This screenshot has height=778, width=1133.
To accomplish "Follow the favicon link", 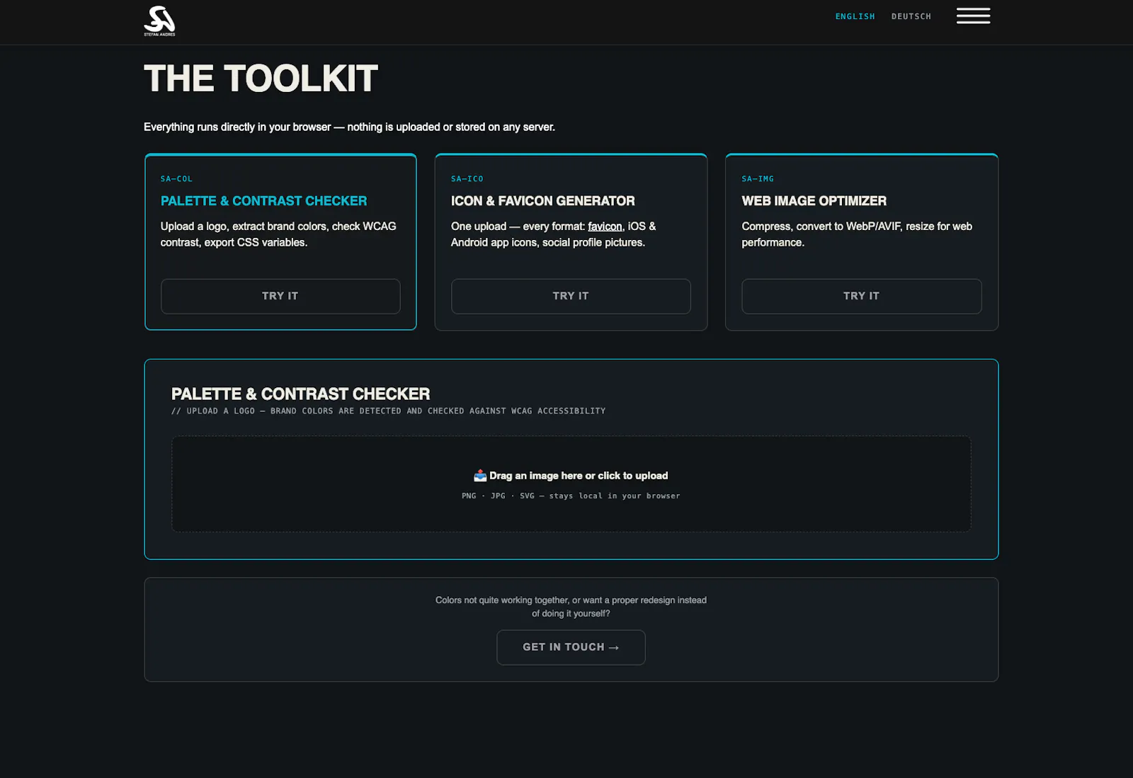I will point(605,227).
